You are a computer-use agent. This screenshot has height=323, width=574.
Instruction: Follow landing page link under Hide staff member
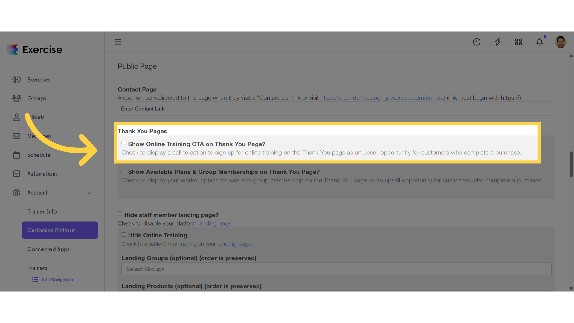pos(215,223)
